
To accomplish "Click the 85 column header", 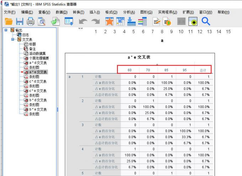I will coord(166,70).
